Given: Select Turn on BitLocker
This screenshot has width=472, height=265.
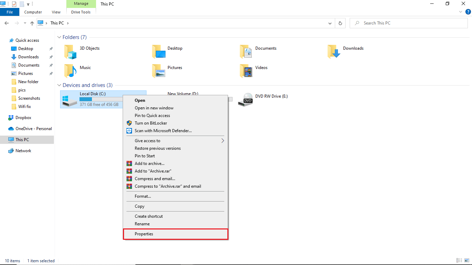Looking at the screenshot, I should [176, 123].
